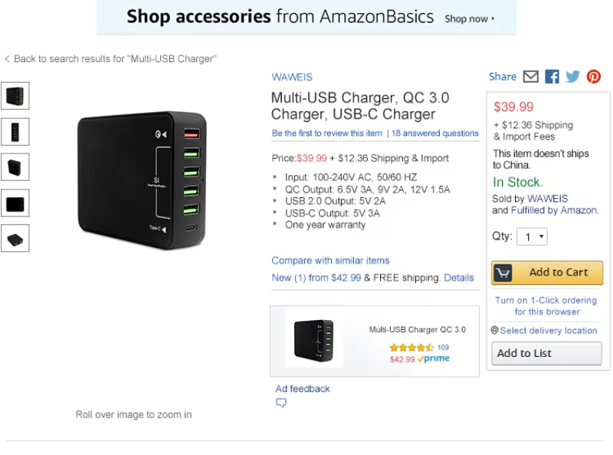Select the fourth front-view thumbnail
Viewport: 613px width, 455px height.
tap(15, 203)
